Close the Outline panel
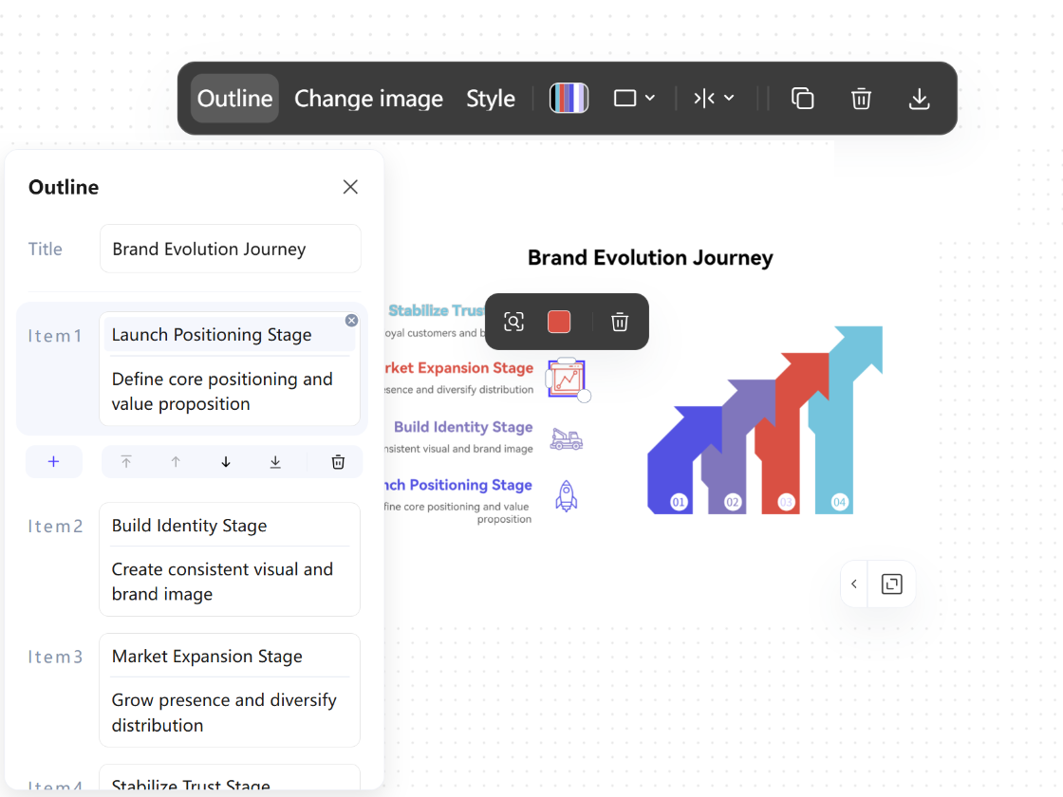 tap(350, 187)
